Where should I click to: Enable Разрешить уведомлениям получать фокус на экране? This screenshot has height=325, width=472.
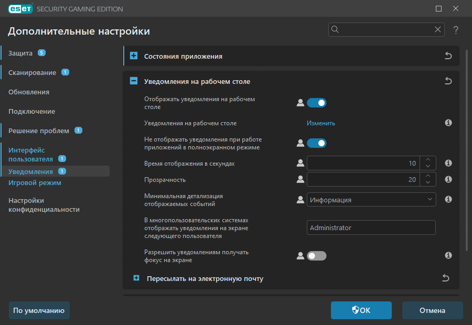[x=317, y=256]
